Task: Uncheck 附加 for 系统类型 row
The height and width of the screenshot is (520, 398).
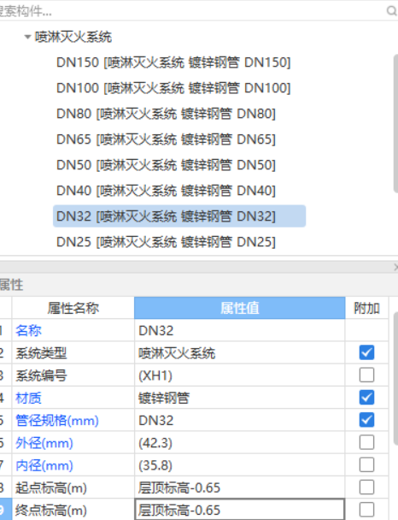Action: [x=366, y=352]
